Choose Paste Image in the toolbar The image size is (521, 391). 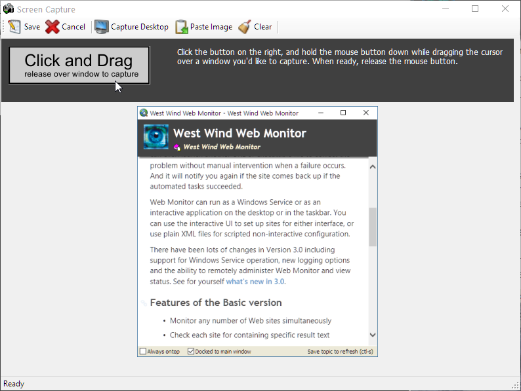(x=211, y=27)
